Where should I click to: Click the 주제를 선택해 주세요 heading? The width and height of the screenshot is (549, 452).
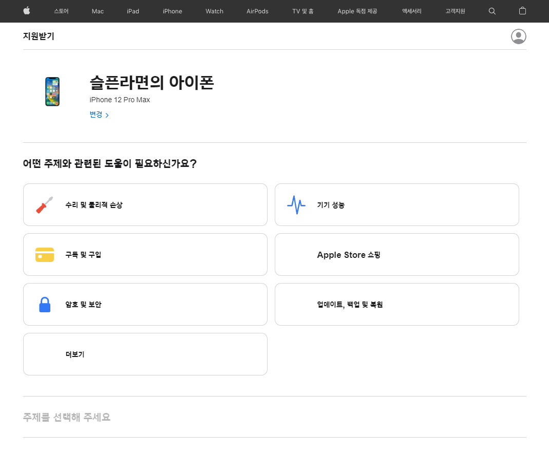point(67,417)
